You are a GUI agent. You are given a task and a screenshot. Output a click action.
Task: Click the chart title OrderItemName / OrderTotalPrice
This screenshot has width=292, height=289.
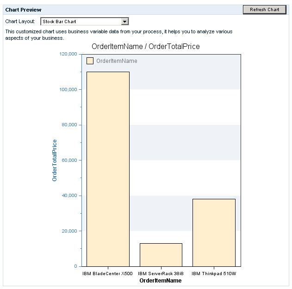pos(146,46)
